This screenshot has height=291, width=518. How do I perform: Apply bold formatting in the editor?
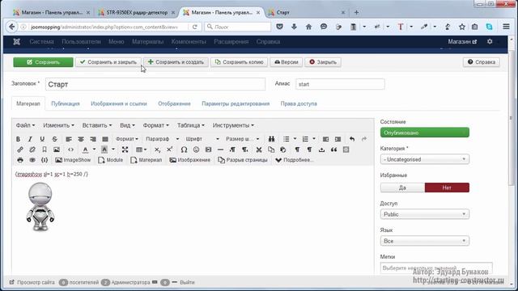tap(18, 139)
